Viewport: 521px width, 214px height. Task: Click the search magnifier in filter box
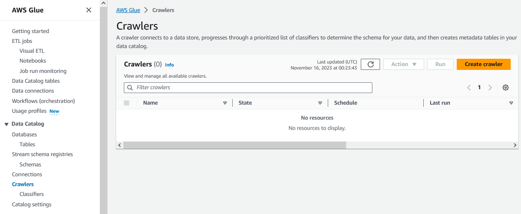pyautogui.click(x=130, y=87)
